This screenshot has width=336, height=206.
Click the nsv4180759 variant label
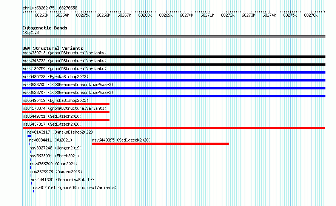65,69
